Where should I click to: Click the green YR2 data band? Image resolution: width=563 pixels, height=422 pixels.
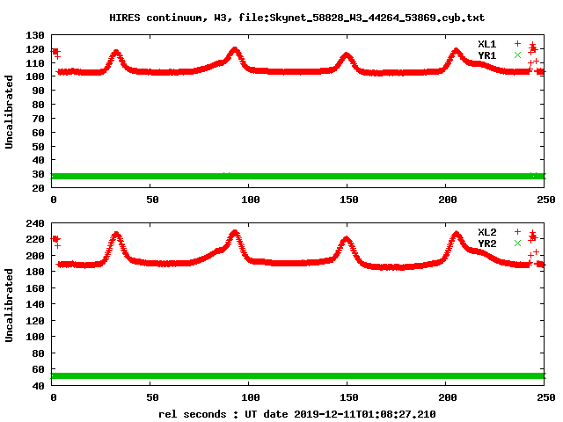coord(298,375)
